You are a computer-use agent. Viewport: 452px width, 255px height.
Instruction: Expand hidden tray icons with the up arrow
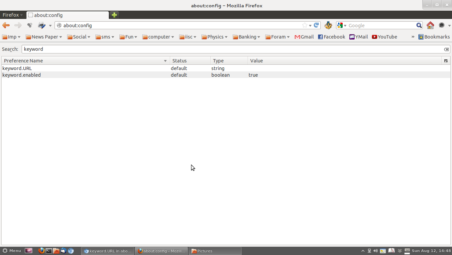tap(363, 251)
